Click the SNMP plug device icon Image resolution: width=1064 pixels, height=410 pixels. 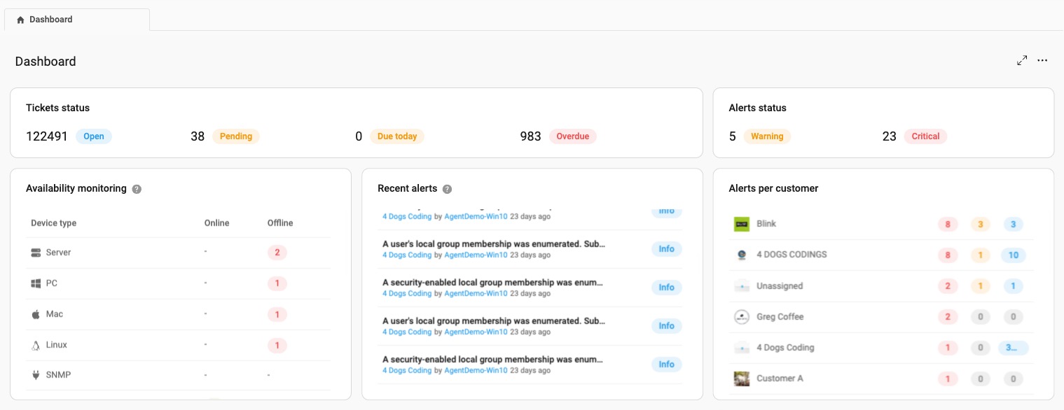pyautogui.click(x=36, y=375)
